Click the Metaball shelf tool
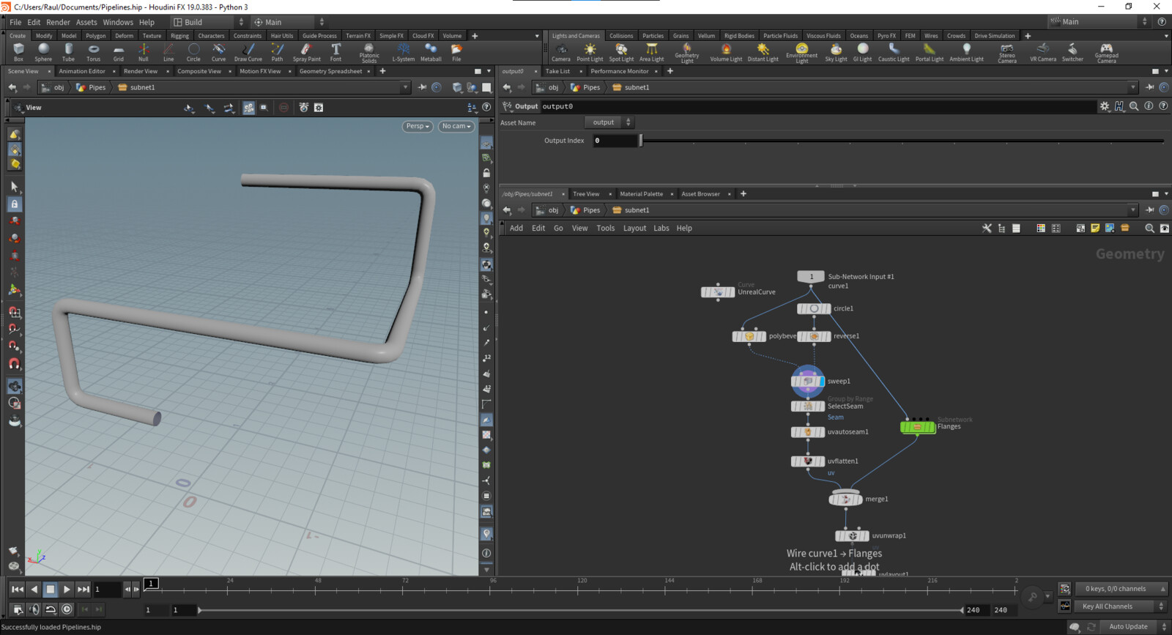 click(x=431, y=52)
